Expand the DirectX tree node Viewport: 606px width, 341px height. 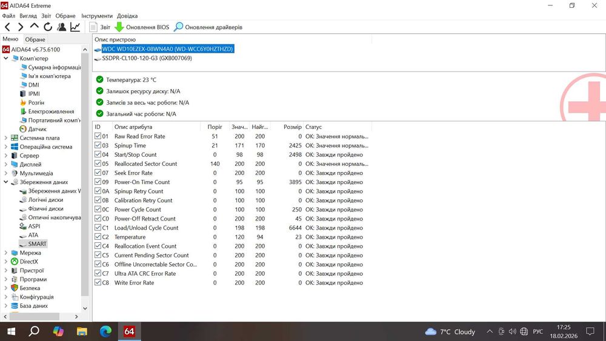(x=6, y=262)
